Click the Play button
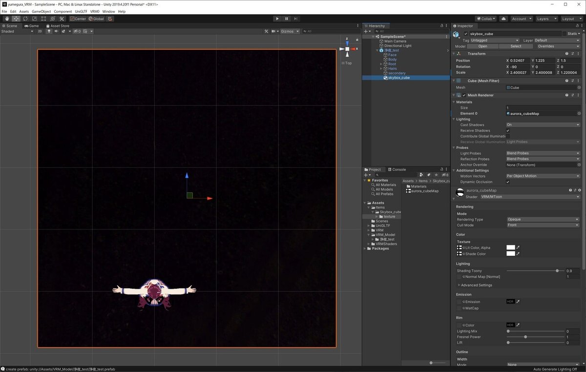Viewport: 586px width, 372px height. 277,19
